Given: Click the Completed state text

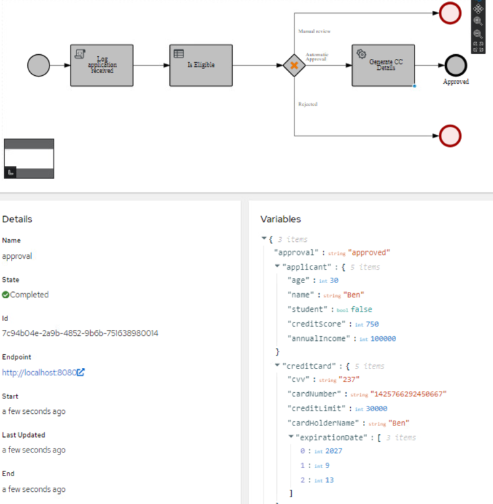Looking at the screenshot, I should click(29, 295).
